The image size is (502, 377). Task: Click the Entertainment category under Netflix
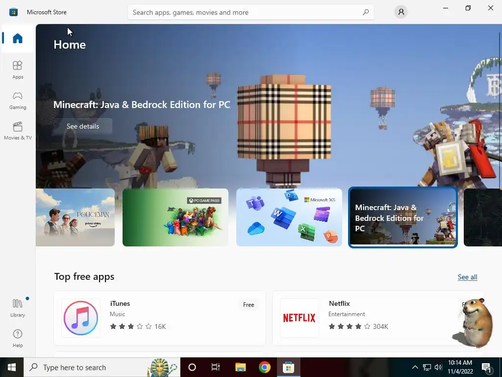(347, 314)
